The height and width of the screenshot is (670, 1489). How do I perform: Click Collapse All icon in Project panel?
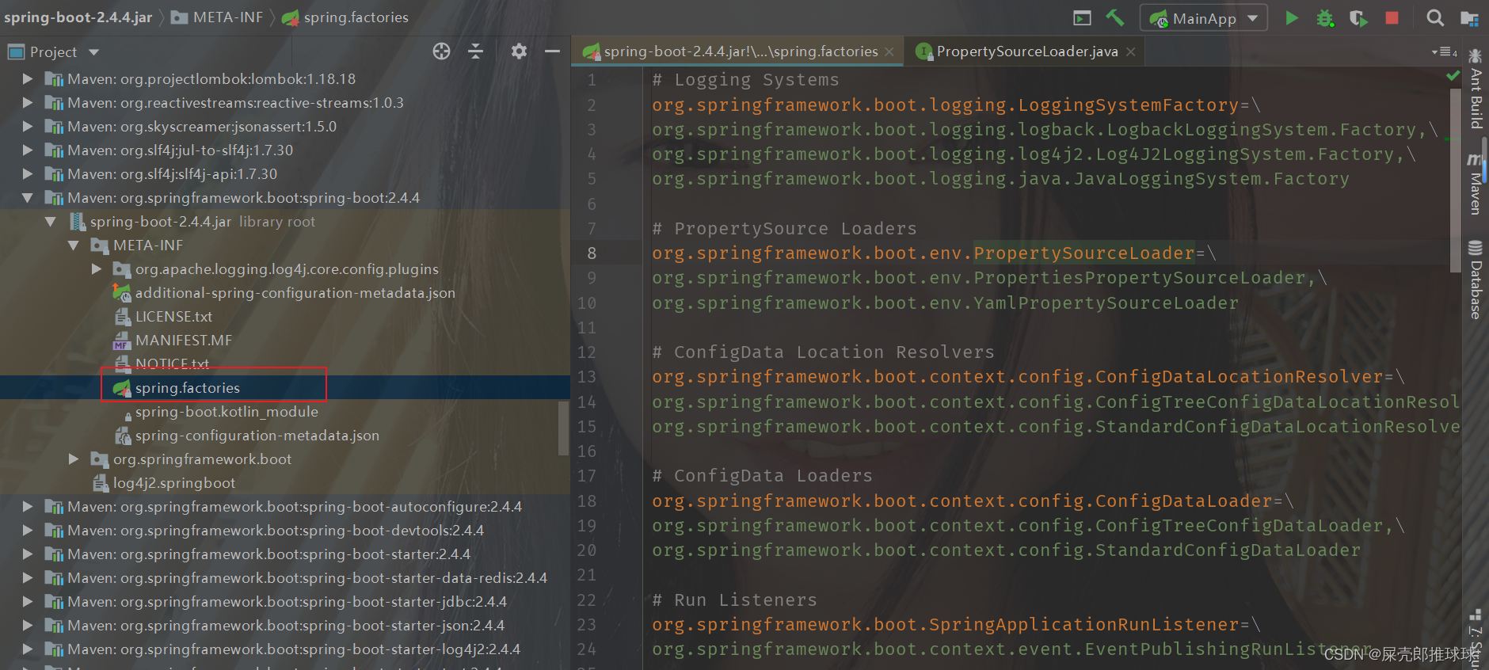(475, 51)
